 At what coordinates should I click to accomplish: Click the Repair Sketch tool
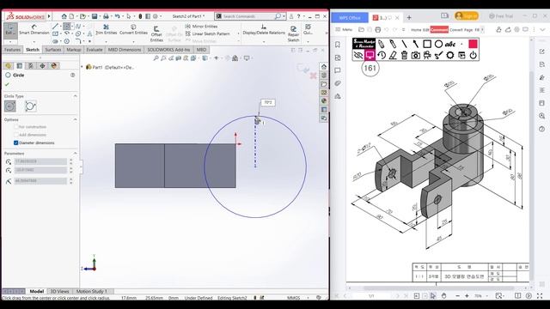(293, 33)
